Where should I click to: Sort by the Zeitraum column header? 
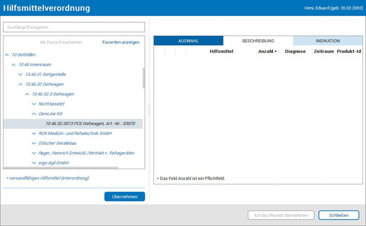coord(324,51)
